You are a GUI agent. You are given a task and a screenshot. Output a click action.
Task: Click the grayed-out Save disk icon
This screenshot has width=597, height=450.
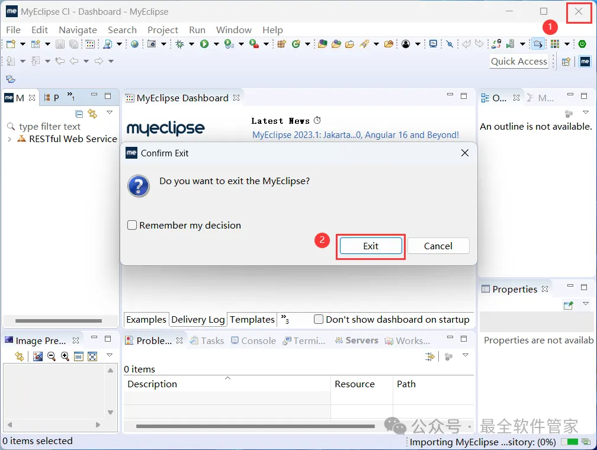coord(60,44)
